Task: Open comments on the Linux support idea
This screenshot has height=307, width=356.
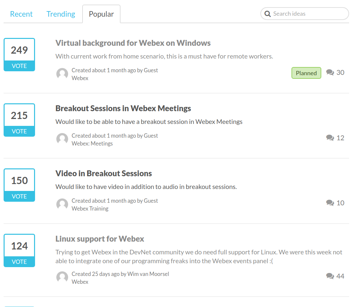Action: pyautogui.click(x=335, y=276)
